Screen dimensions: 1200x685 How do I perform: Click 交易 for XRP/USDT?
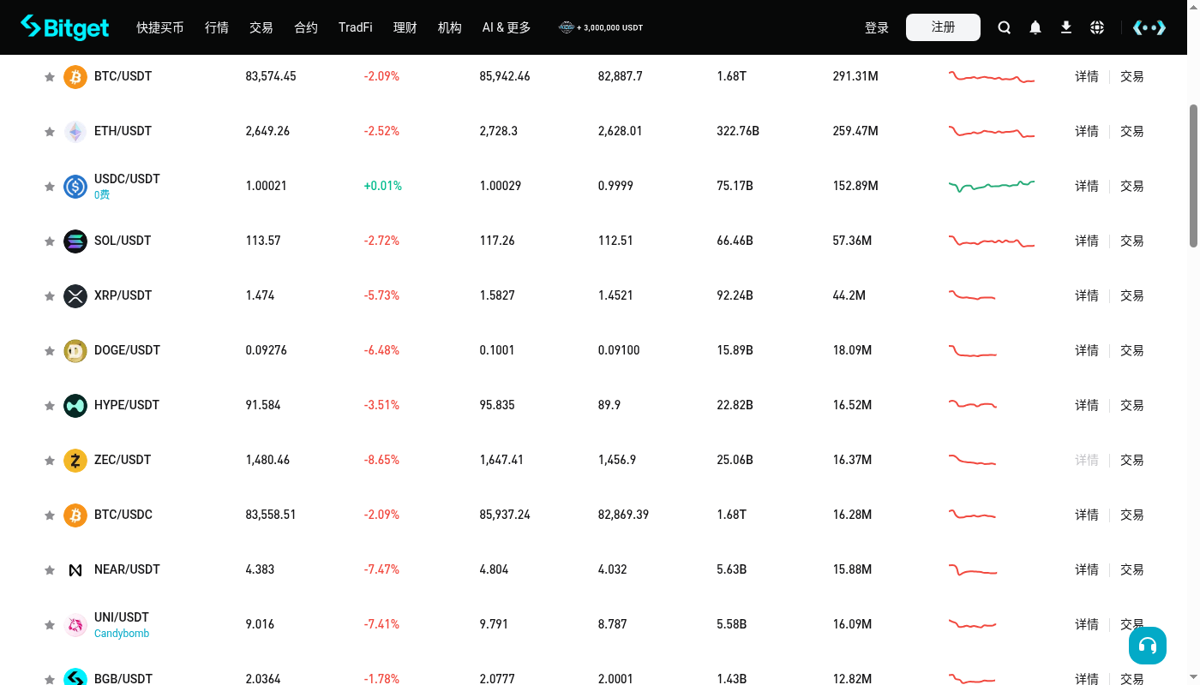point(1132,295)
